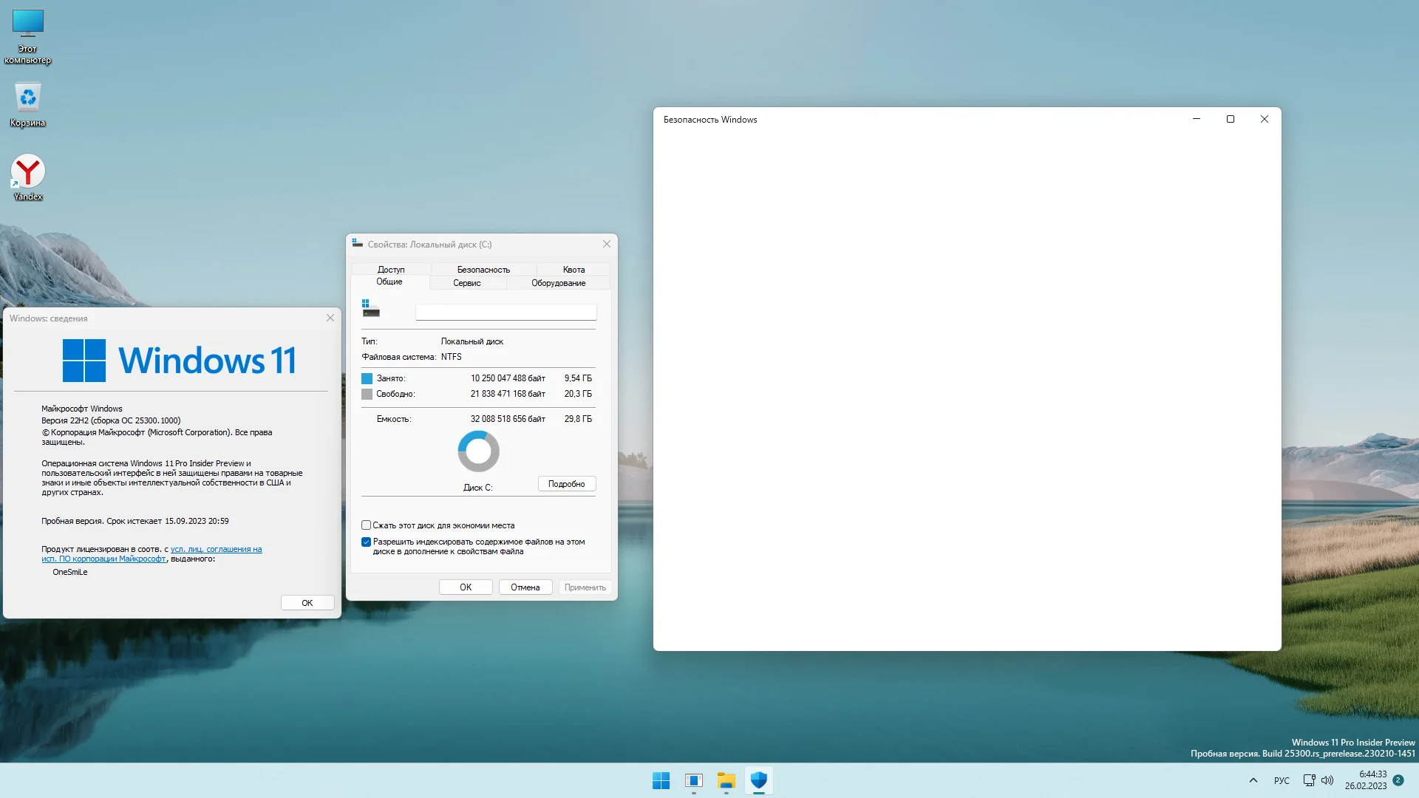Click the network tray icon

tap(1309, 780)
